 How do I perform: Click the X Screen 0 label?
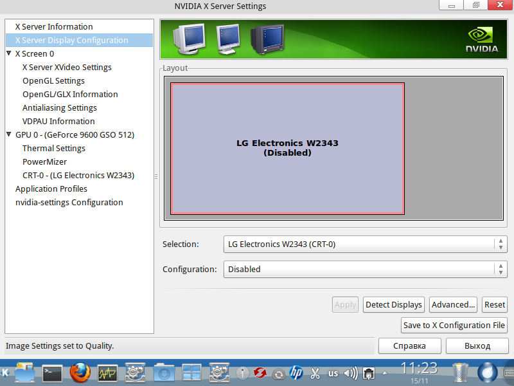coord(35,53)
